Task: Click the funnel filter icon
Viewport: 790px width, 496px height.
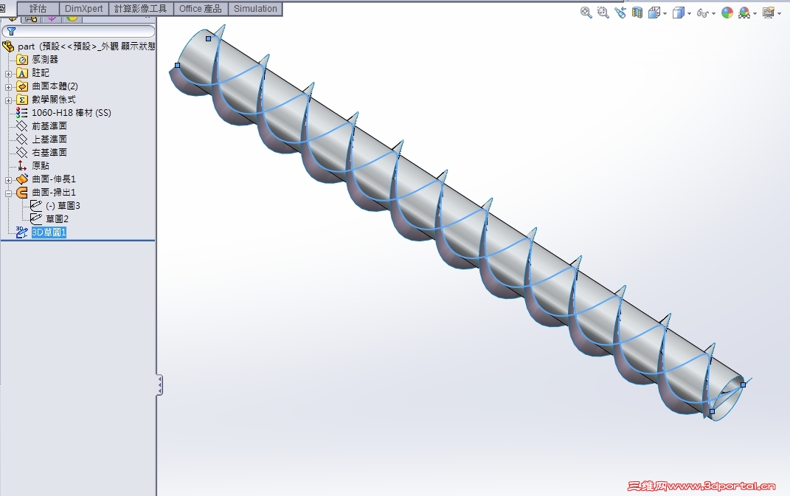Action: (11, 31)
